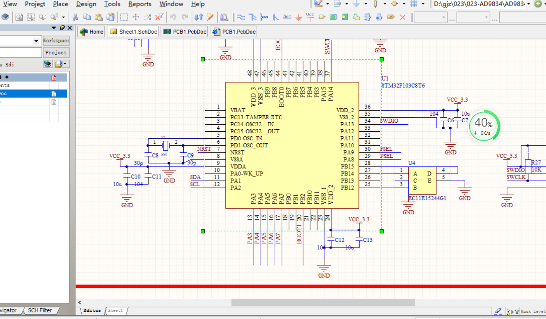Click the Up/Down Hierarchy arrows icon
Viewport: 546px width, 319px height.
point(199,17)
